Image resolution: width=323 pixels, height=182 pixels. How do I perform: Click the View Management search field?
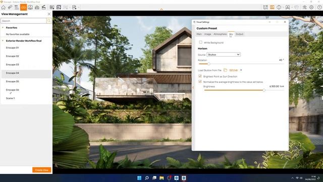point(24,21)
